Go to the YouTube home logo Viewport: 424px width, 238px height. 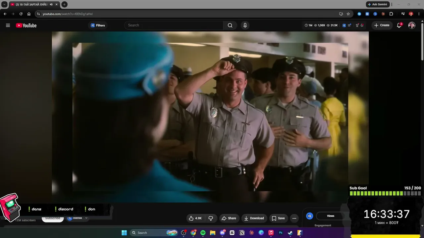coord(26,25)
